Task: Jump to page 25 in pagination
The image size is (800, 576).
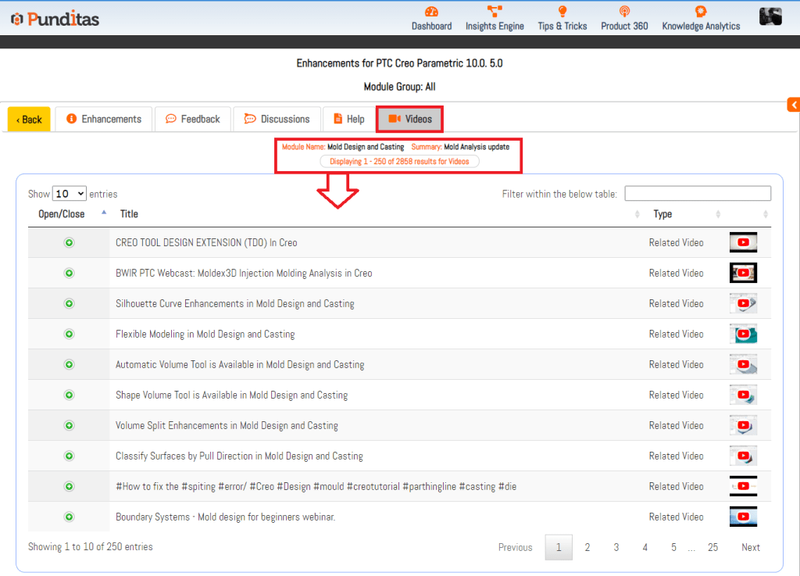Action: point(712,547)
